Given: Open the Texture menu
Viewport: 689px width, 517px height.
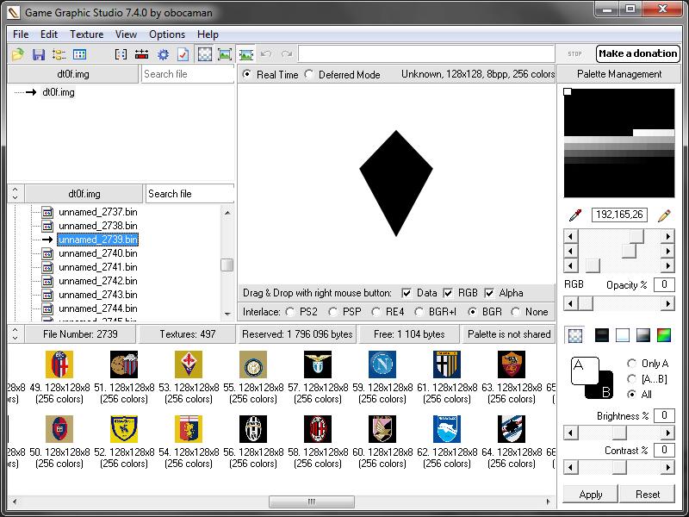Looking at the screenshot, I should coord(86,34).
